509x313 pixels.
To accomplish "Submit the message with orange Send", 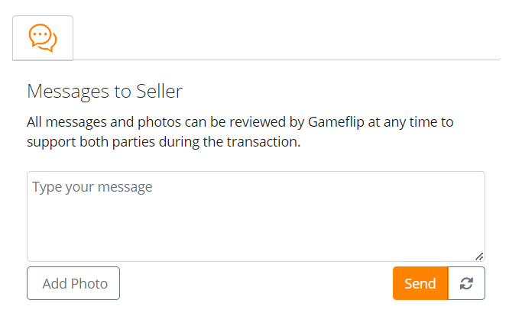I will pyautogui.click(x=420, y=283).
